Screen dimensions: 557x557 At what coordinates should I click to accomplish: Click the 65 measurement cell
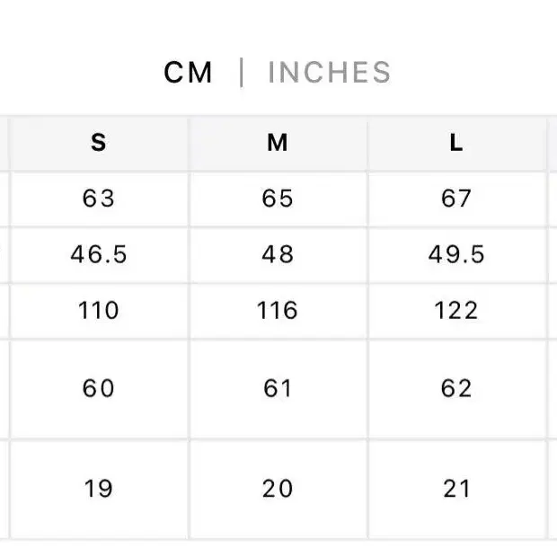278,199
